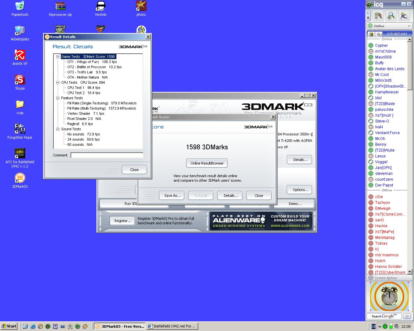This screenshot has width=414, height=331.
Task: Click ICQ System Notice bar
Action: tap(389, 278)
